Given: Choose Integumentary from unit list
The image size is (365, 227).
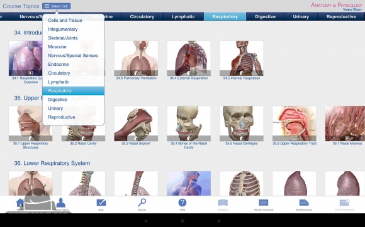Looking at the screenshot, I should click(x=63, y=29).
